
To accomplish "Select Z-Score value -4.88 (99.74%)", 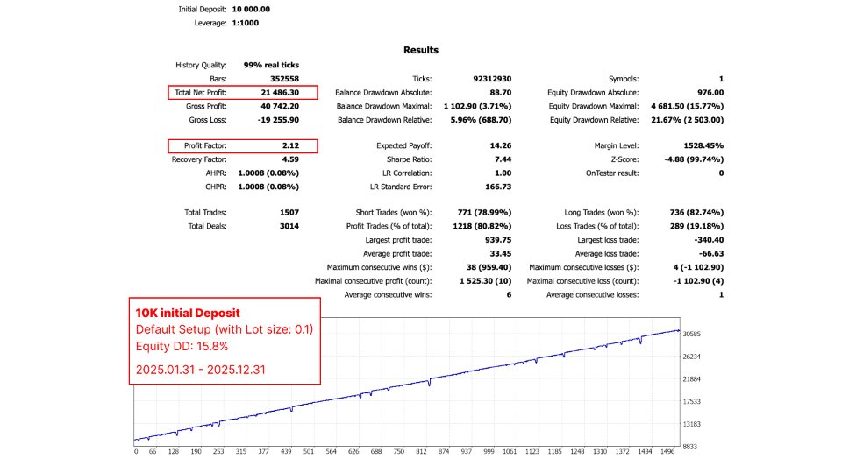I will pos(695,159).
